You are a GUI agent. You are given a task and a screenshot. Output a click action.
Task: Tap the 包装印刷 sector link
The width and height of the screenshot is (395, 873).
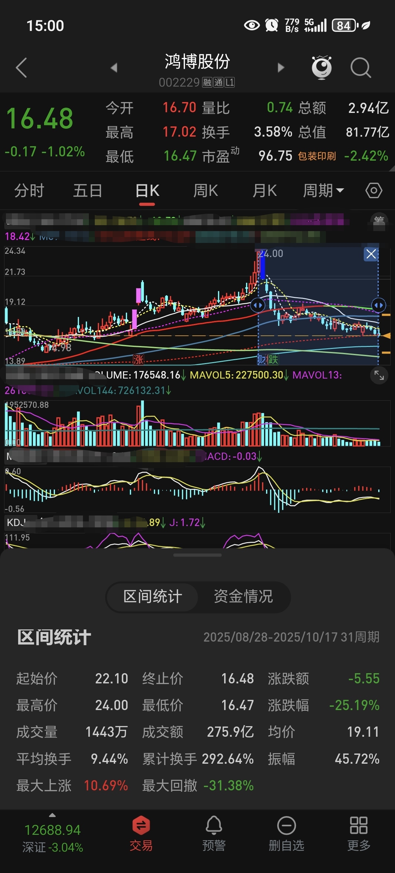[x=317, y=156]
